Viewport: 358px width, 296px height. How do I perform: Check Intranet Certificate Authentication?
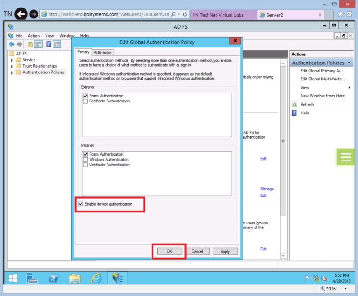[85, 165]
